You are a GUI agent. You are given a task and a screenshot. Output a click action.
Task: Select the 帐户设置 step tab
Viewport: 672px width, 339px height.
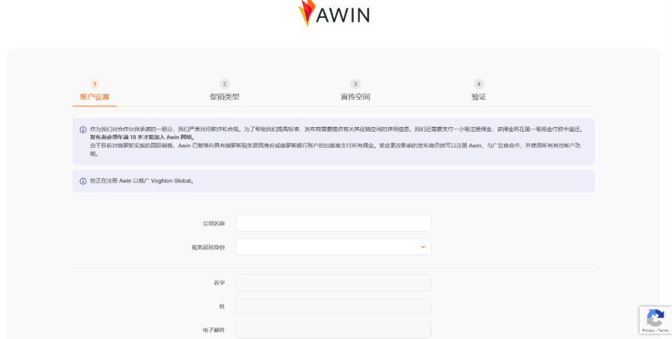[x=95, y=97]
